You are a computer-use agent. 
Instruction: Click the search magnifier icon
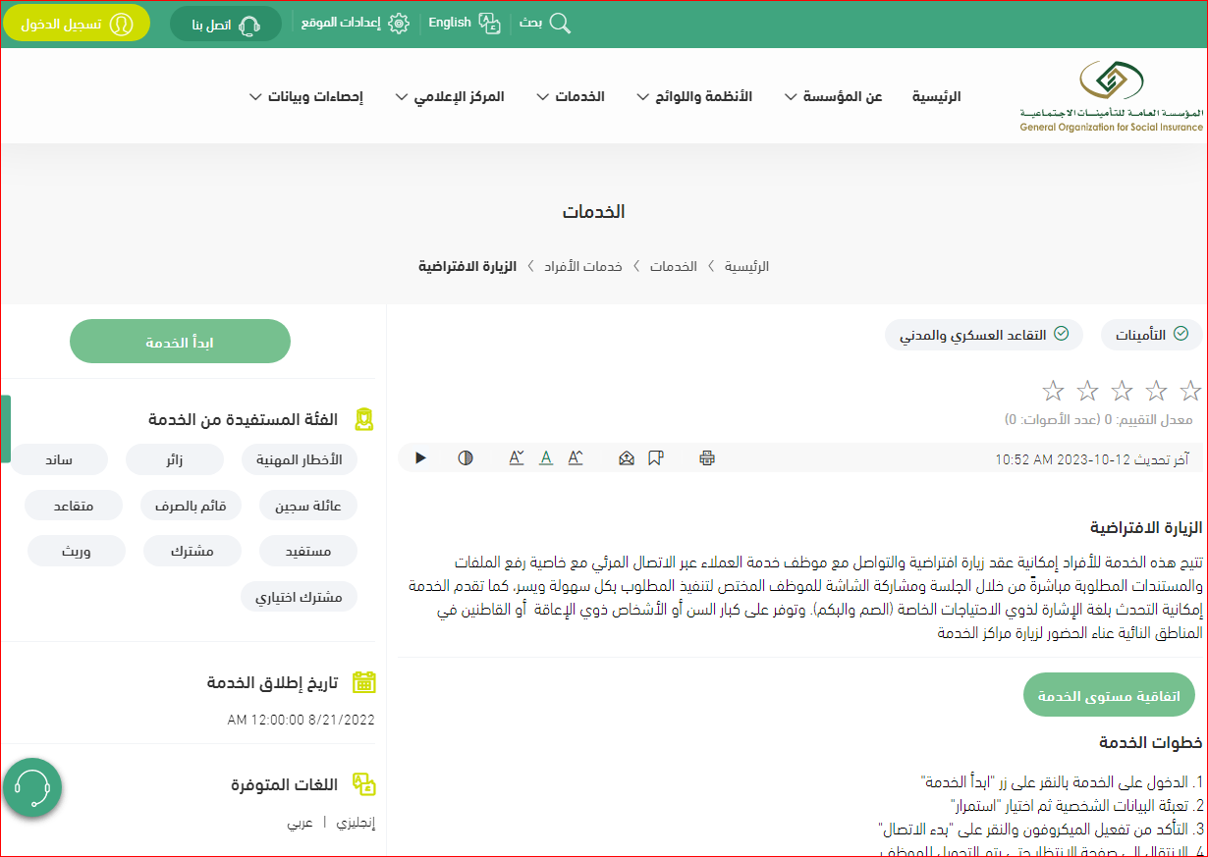point(559,24)
